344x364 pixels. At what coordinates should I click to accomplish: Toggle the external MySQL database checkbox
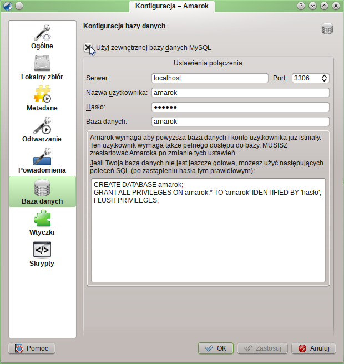click(88, 48)
